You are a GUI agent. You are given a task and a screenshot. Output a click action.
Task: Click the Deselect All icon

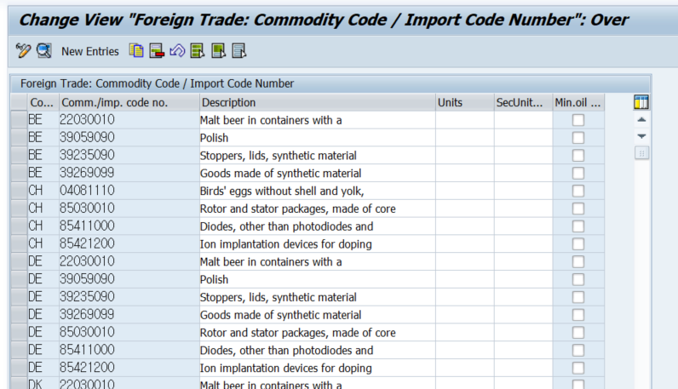[x=239, y=51]
